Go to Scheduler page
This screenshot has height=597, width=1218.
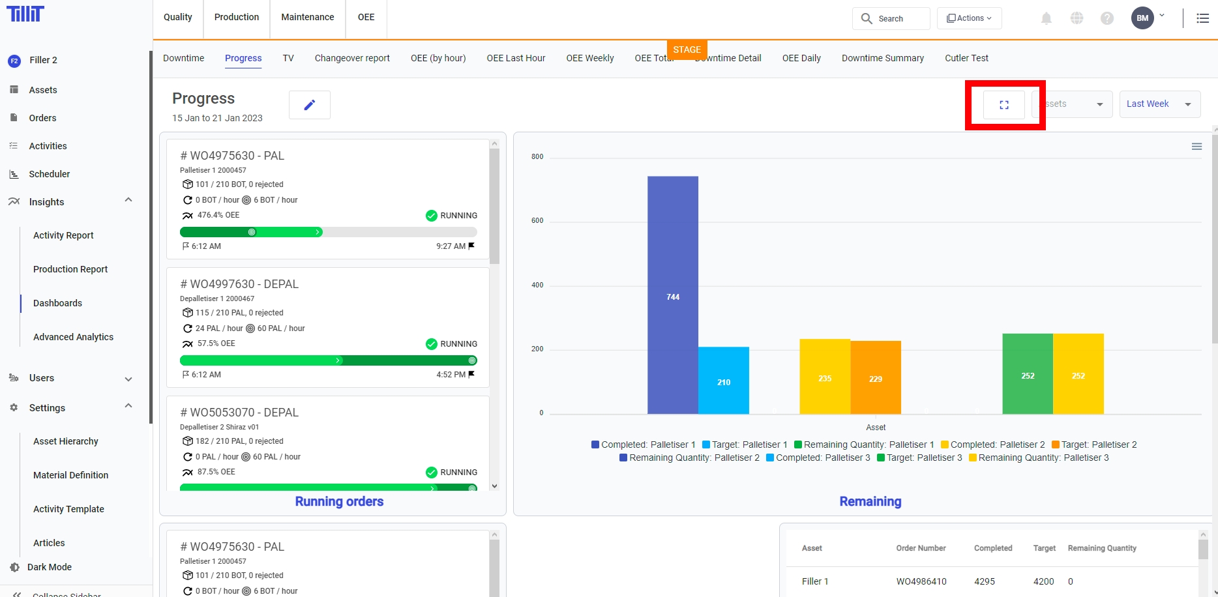click(x=49, y=174)
